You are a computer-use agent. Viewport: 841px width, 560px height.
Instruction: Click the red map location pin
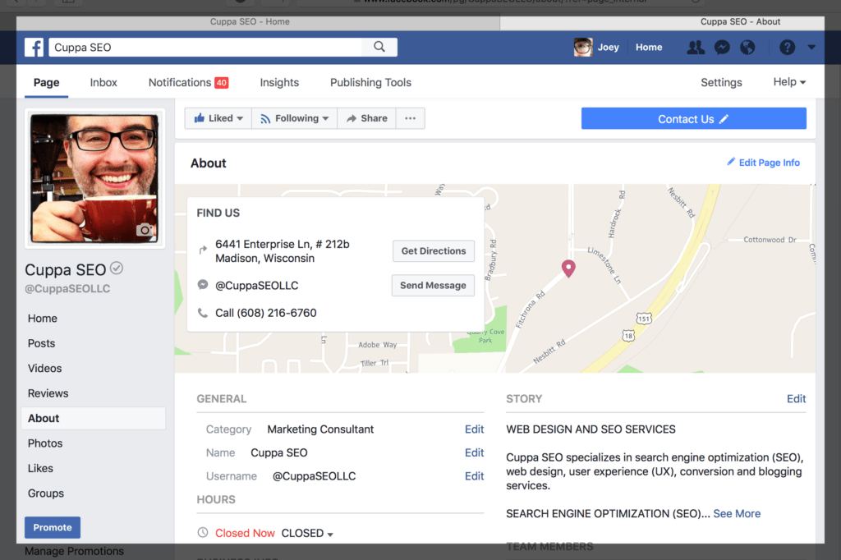pos(568,269)
